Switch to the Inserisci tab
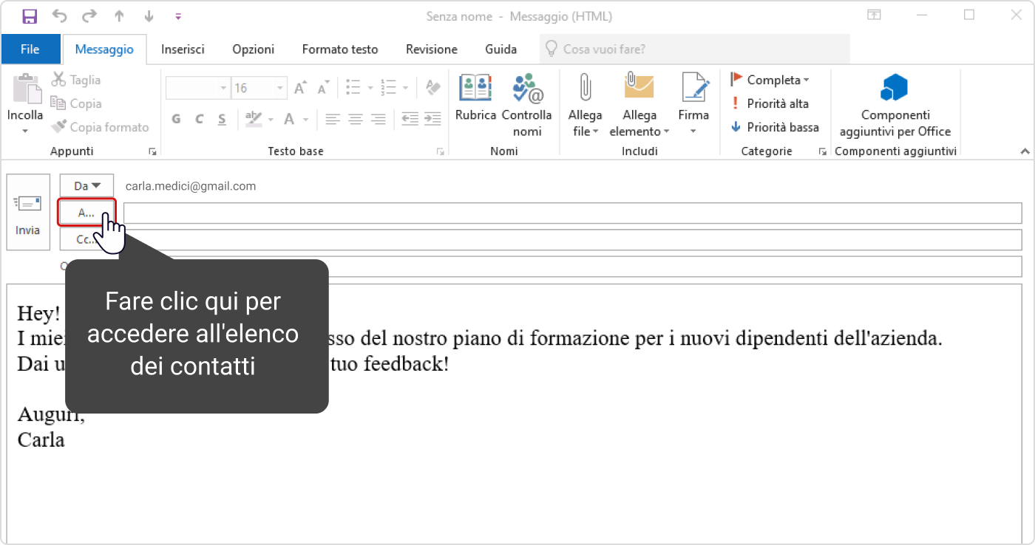This screenshot has height=545, width=1035. pyautogui.click(x=183, y=49)
